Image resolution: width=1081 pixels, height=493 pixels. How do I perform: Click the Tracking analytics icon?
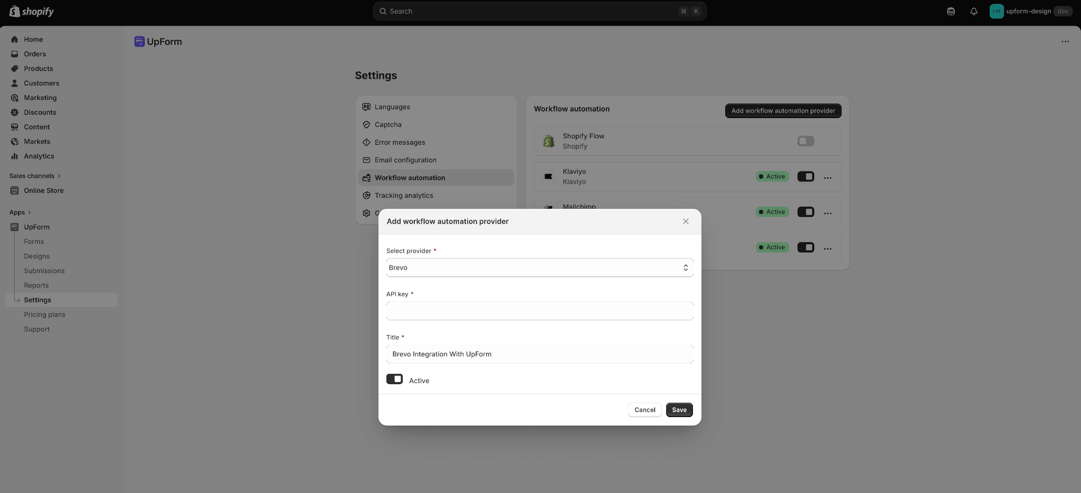367,196
